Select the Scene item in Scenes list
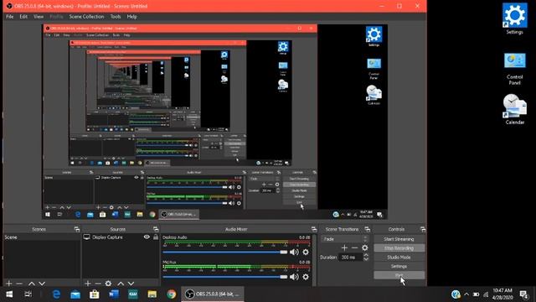 click(42, 237)
